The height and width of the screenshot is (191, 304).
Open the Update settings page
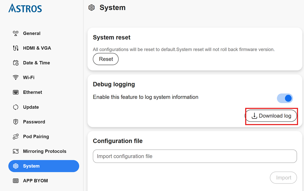tap(31, 107)
